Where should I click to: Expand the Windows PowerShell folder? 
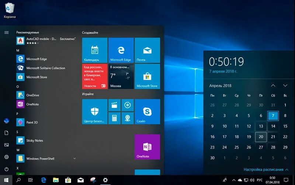pyautogui.click(x=74, y=159)
